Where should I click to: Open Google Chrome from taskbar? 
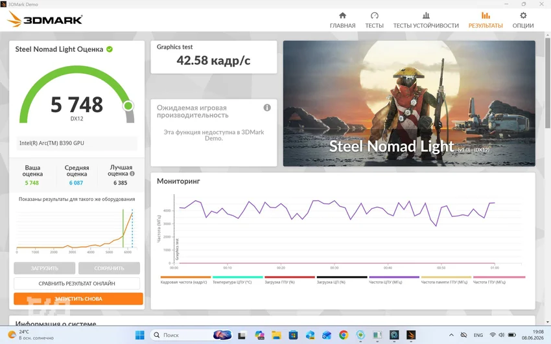coord(344,335)
